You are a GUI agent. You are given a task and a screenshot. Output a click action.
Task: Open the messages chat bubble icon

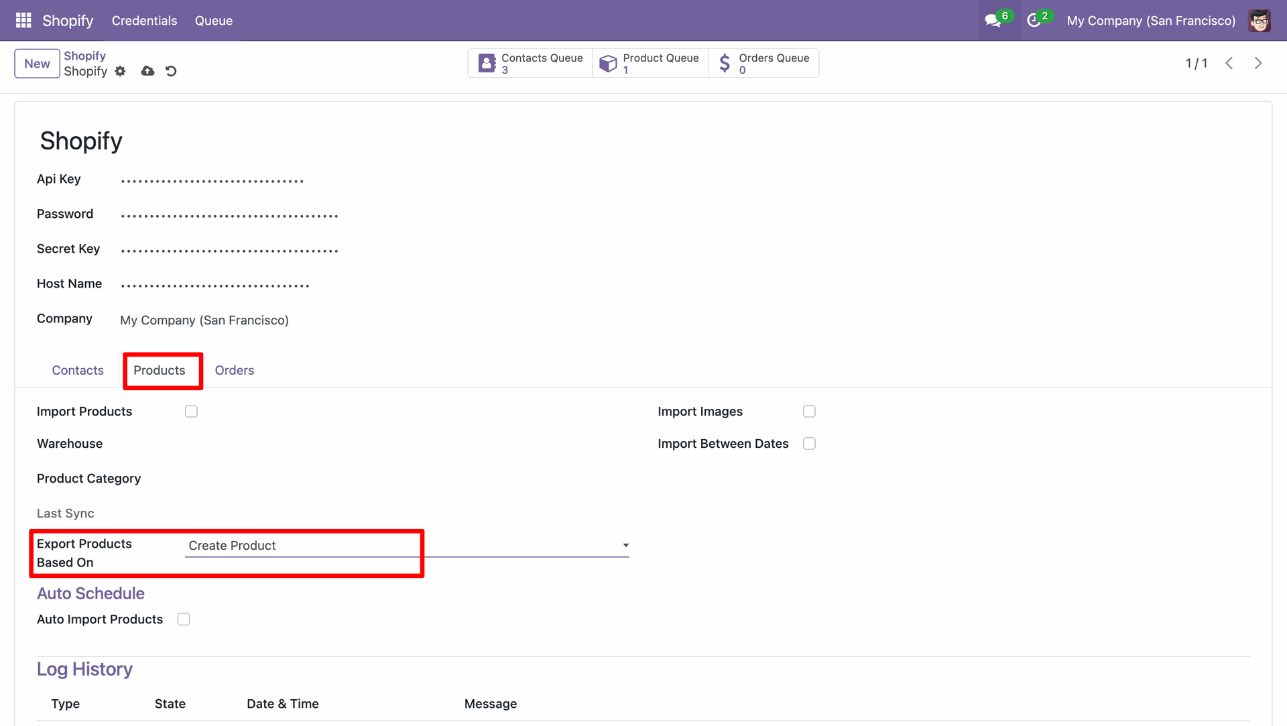pyautogui.click(x=993, y=21)
